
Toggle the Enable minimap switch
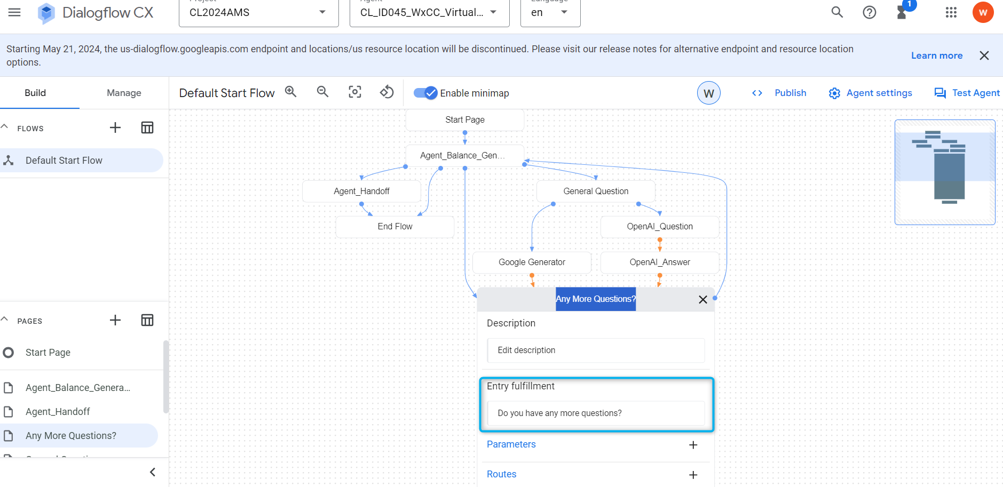pyautogui.click(x=425, y=93)
